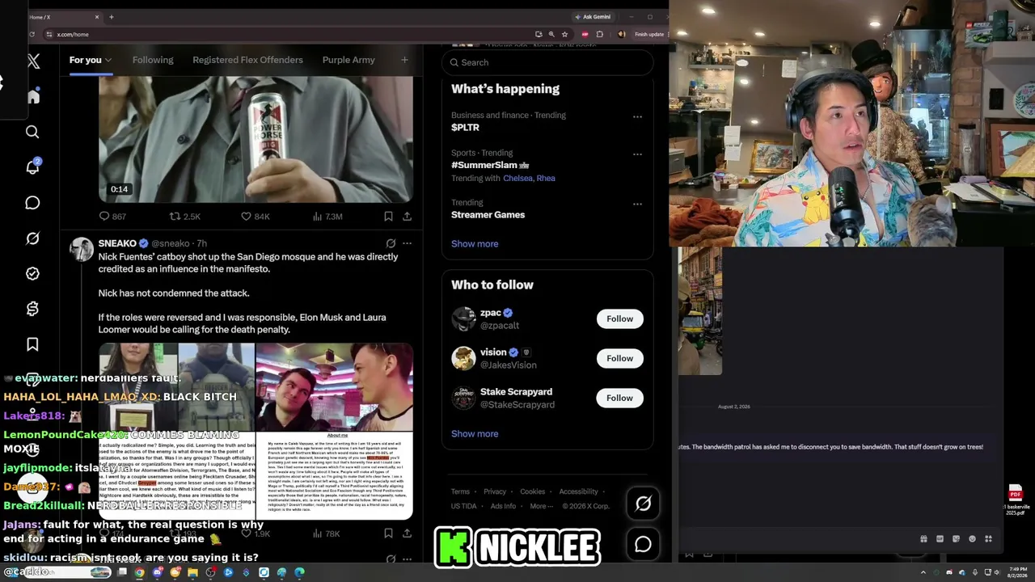Switch to Registered Flex Offenders tab
Image resolution: width=1035 pixels, height=582 pixels.
(x=247, y=60)
